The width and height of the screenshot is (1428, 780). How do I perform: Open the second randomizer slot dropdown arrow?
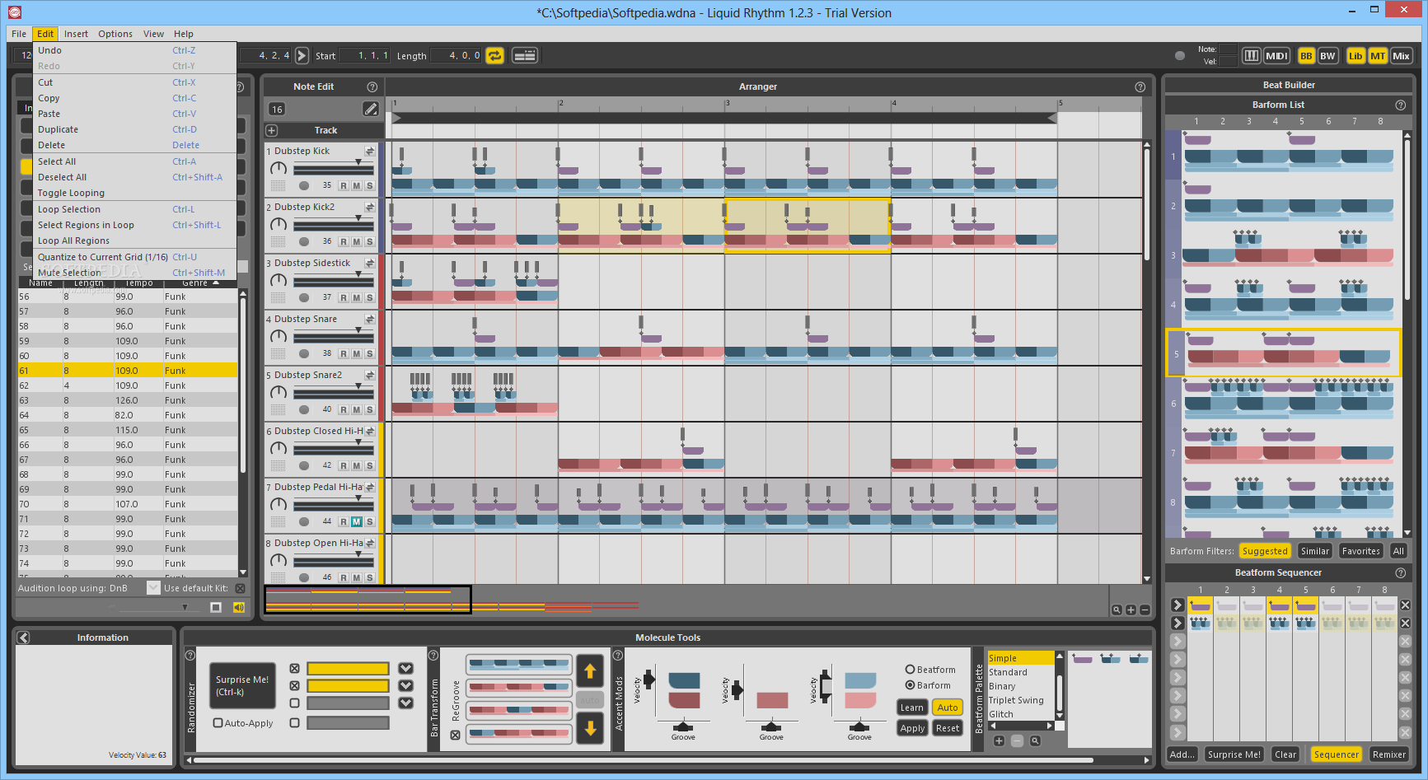(405, 685)
